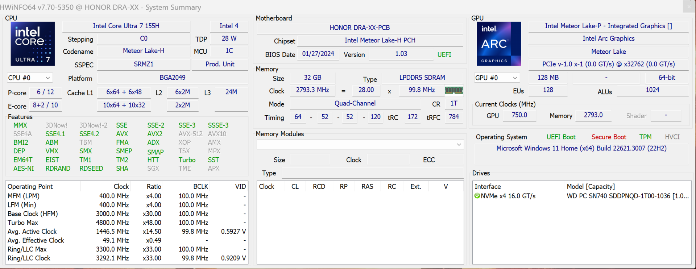The width and height of the screenshot is (696, 269).
Task: Click the Microsoft Windows 11 Home OS text
Action: [x=581, y=149]
